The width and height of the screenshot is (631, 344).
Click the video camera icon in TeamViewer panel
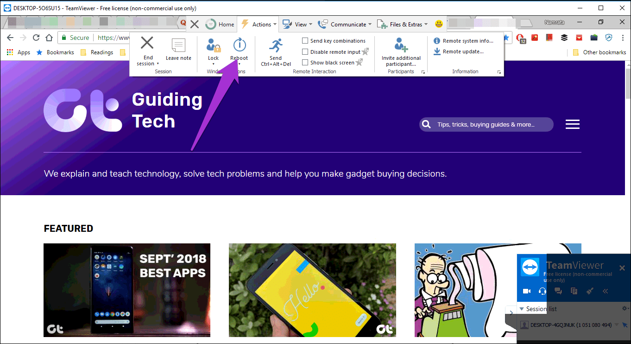(x=526, y=291)
